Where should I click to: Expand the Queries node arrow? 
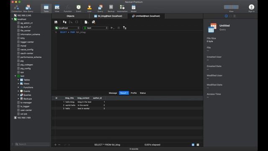click(18, 95)
